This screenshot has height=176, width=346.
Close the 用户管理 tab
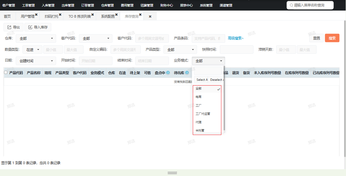[36, 14]
